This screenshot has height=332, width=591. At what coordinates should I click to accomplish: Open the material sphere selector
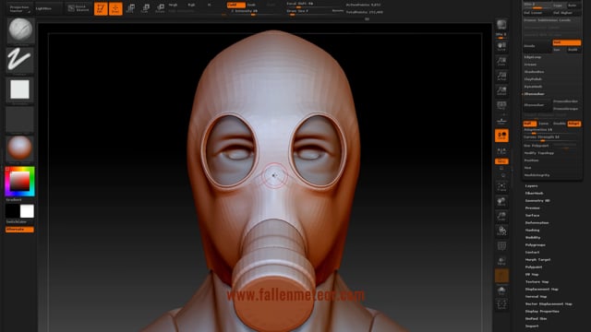click(20, 148)
